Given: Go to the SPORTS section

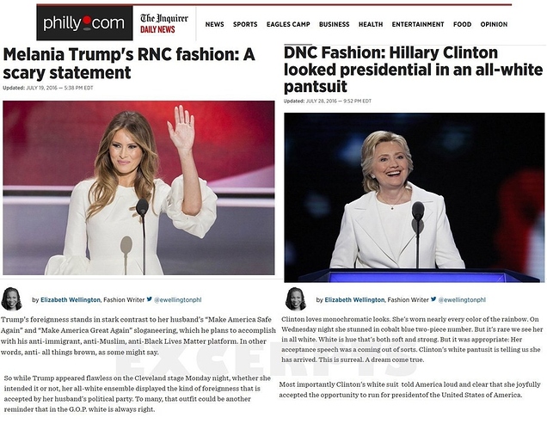Looking at the screenshot, I should coord(245,24).
